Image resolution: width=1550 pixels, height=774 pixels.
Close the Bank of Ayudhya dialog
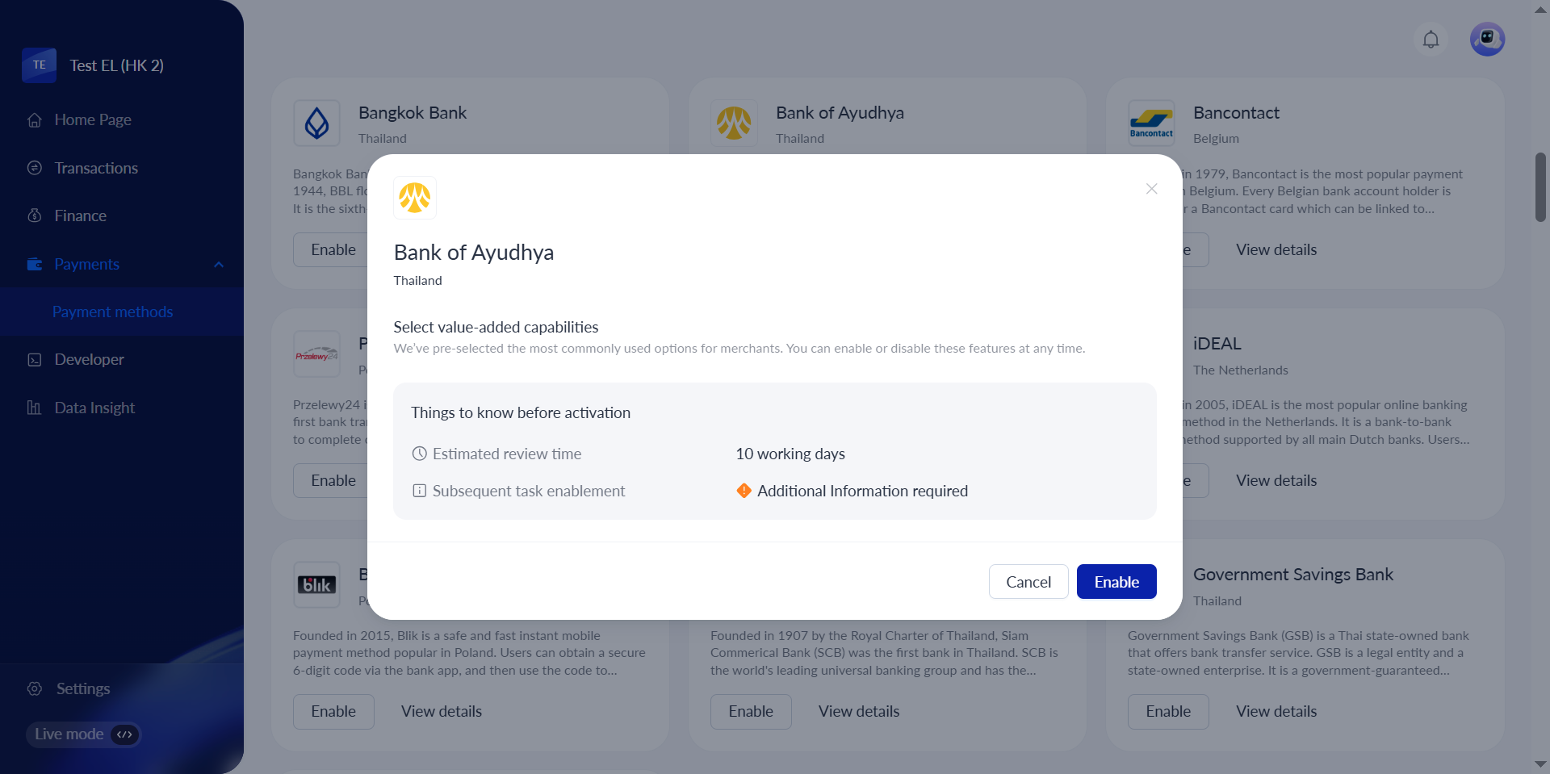[1151, 189]
